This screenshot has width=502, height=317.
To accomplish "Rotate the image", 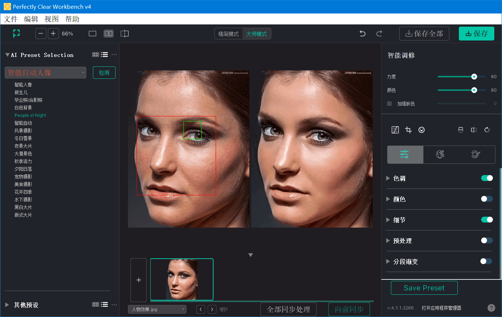I will coord(487,129).
